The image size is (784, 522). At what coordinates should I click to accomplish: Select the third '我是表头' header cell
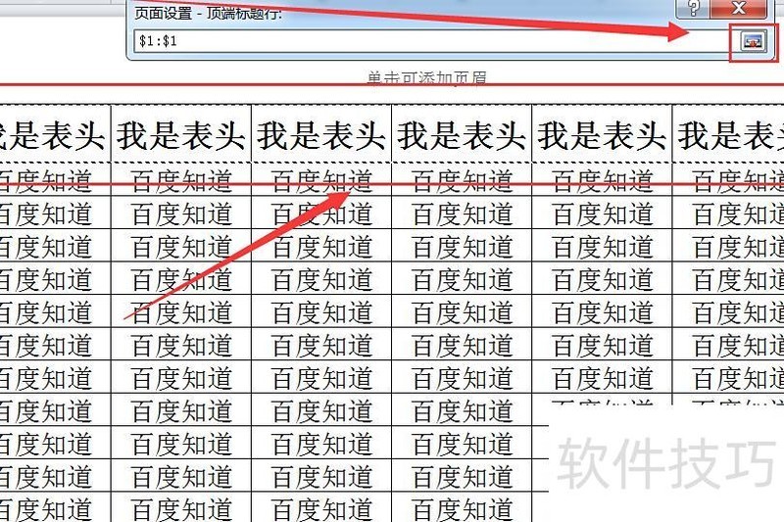tap(321, 134)
